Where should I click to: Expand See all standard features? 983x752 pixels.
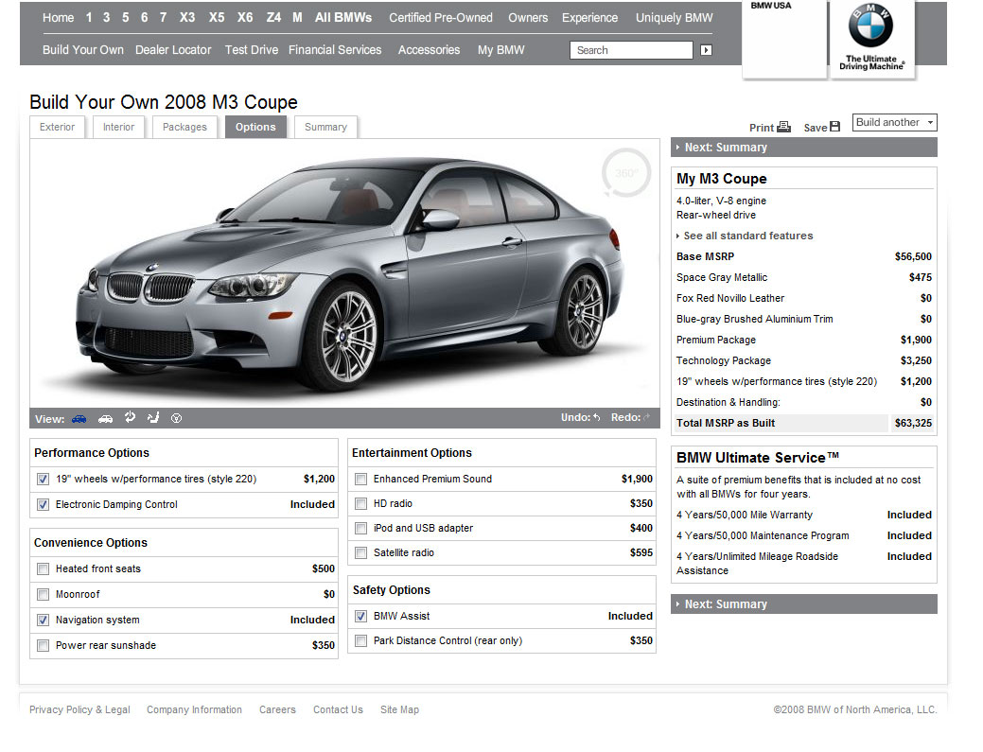pyautogui.click(x=748, y=236)
